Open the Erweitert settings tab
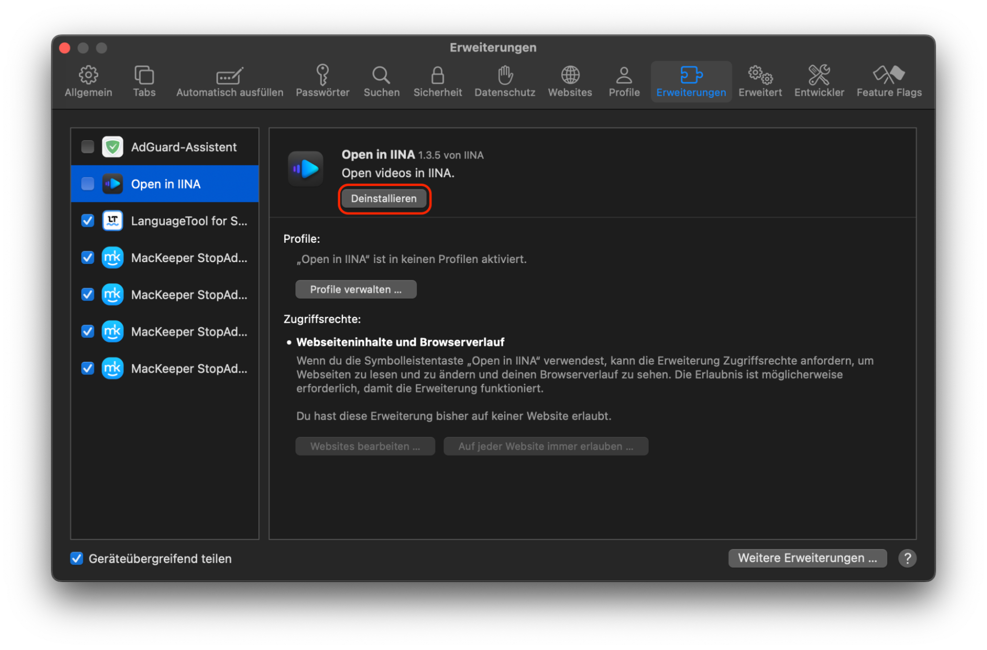 (x=759, y=80)
